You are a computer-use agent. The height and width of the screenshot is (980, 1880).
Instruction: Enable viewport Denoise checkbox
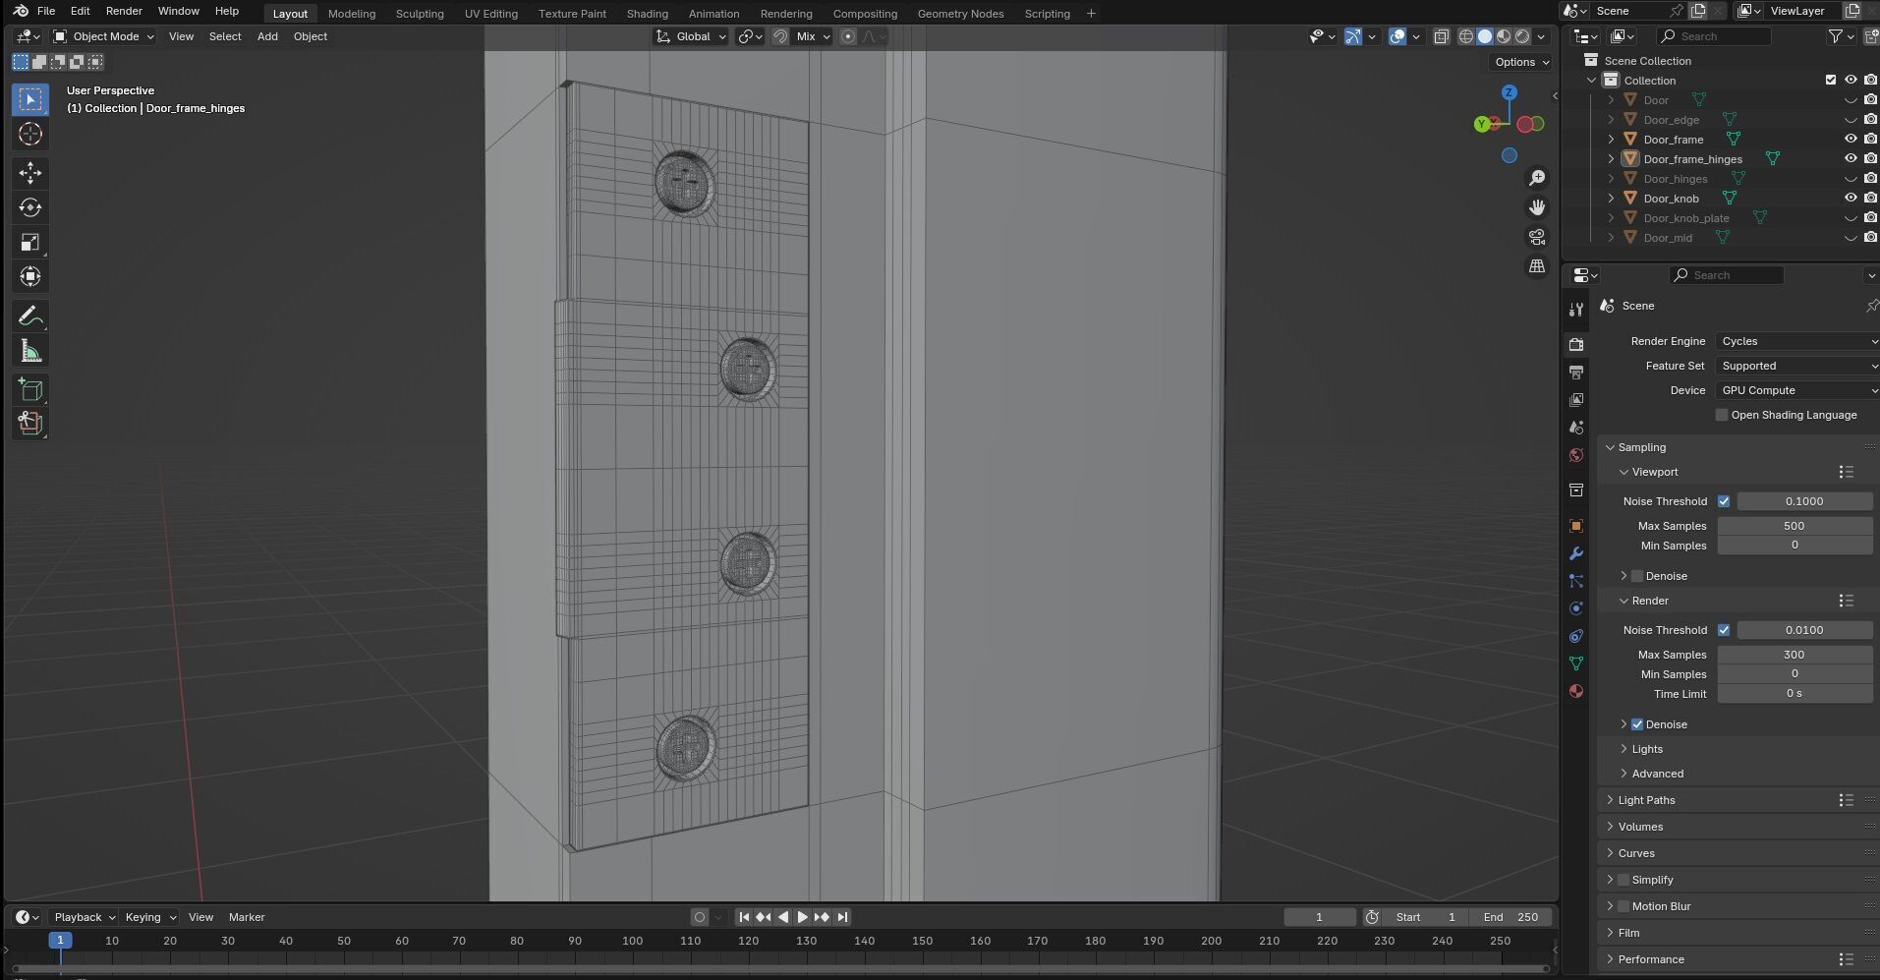(1637, 576)
